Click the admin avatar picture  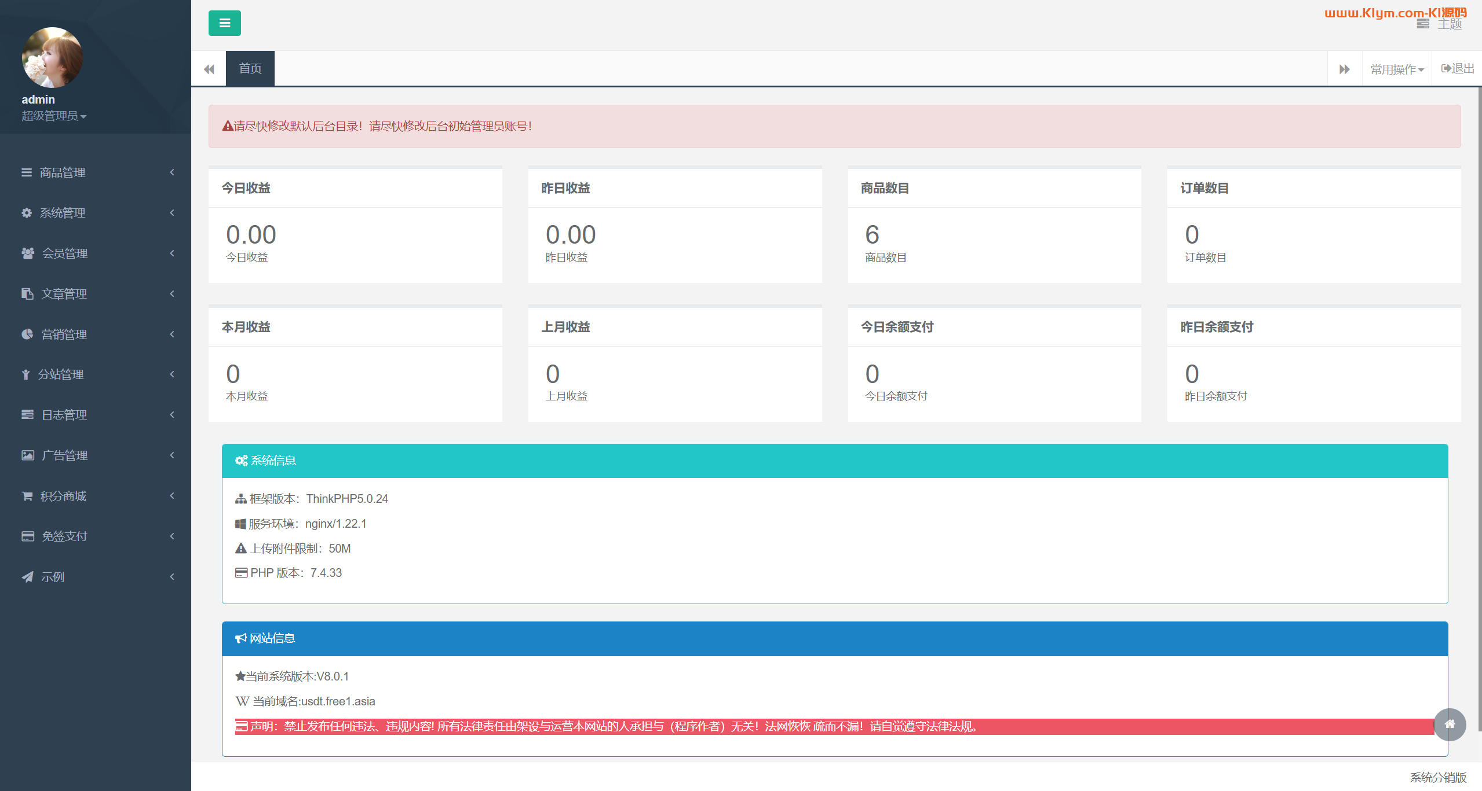[x=52, y=57]
